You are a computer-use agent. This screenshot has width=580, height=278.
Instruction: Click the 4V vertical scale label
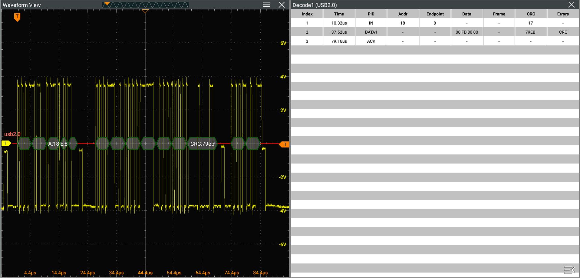(283, 77)
